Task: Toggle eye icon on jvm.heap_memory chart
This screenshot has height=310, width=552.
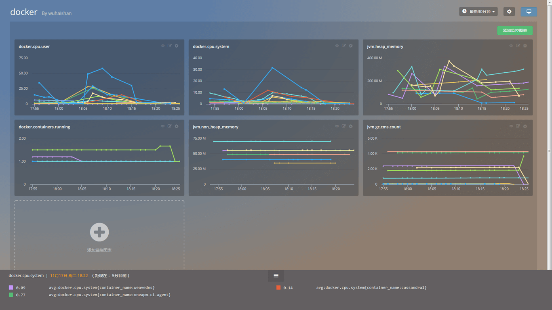Action: pyautogui.click(x=511, y=46)
